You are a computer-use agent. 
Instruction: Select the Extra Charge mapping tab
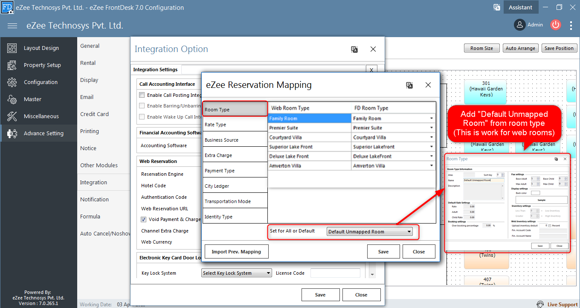235,155
